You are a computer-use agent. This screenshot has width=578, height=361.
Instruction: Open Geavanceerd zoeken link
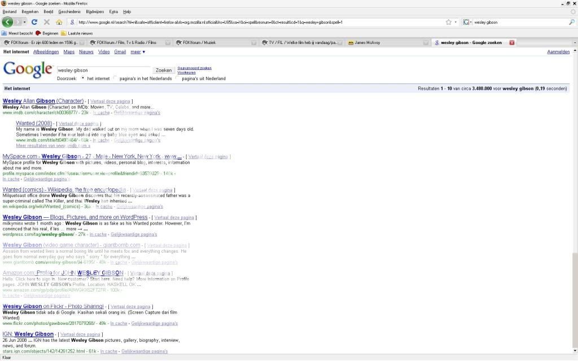tap(194, 68)
